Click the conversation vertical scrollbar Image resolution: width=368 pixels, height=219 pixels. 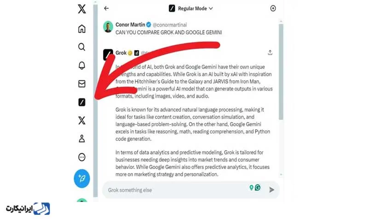pyautogui.click(x=281, y=72)
